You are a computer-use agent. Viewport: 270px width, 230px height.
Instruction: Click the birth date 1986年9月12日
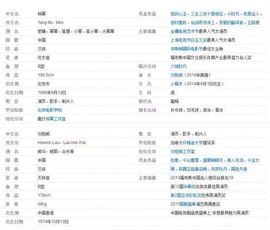tap(52, 93)
